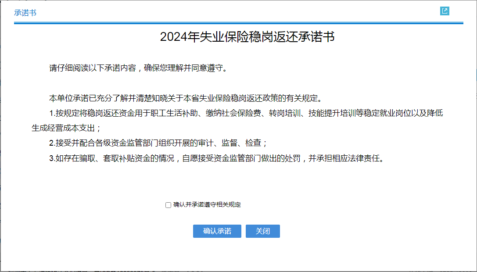Click the heading 2024年失业保险稳岗返还承诺书
477x272 pixels.
[247, 37]
